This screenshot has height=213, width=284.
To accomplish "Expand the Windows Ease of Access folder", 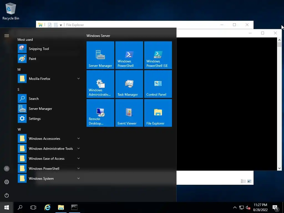I will [49, 158].
